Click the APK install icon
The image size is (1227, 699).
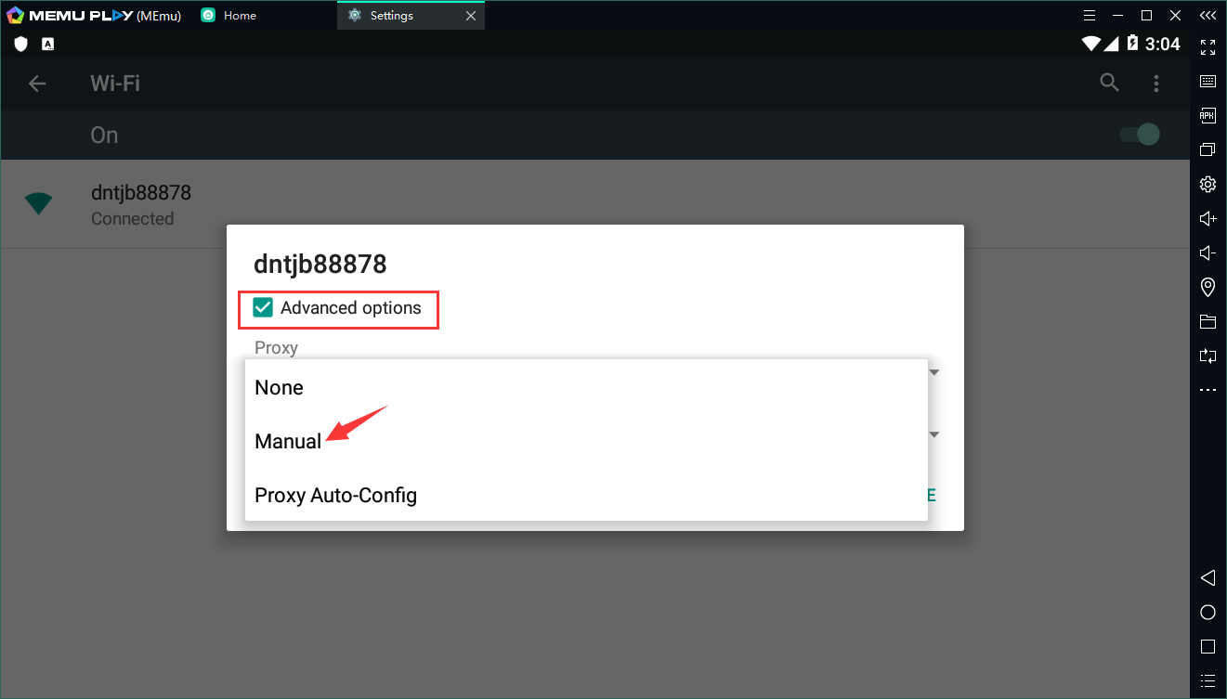[1207, 115]
